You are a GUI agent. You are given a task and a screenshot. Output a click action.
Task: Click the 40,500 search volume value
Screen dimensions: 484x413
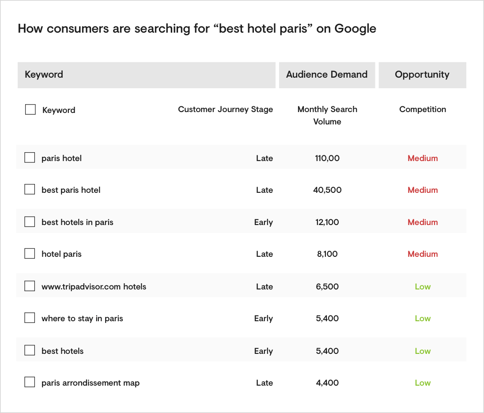[327, 190]
